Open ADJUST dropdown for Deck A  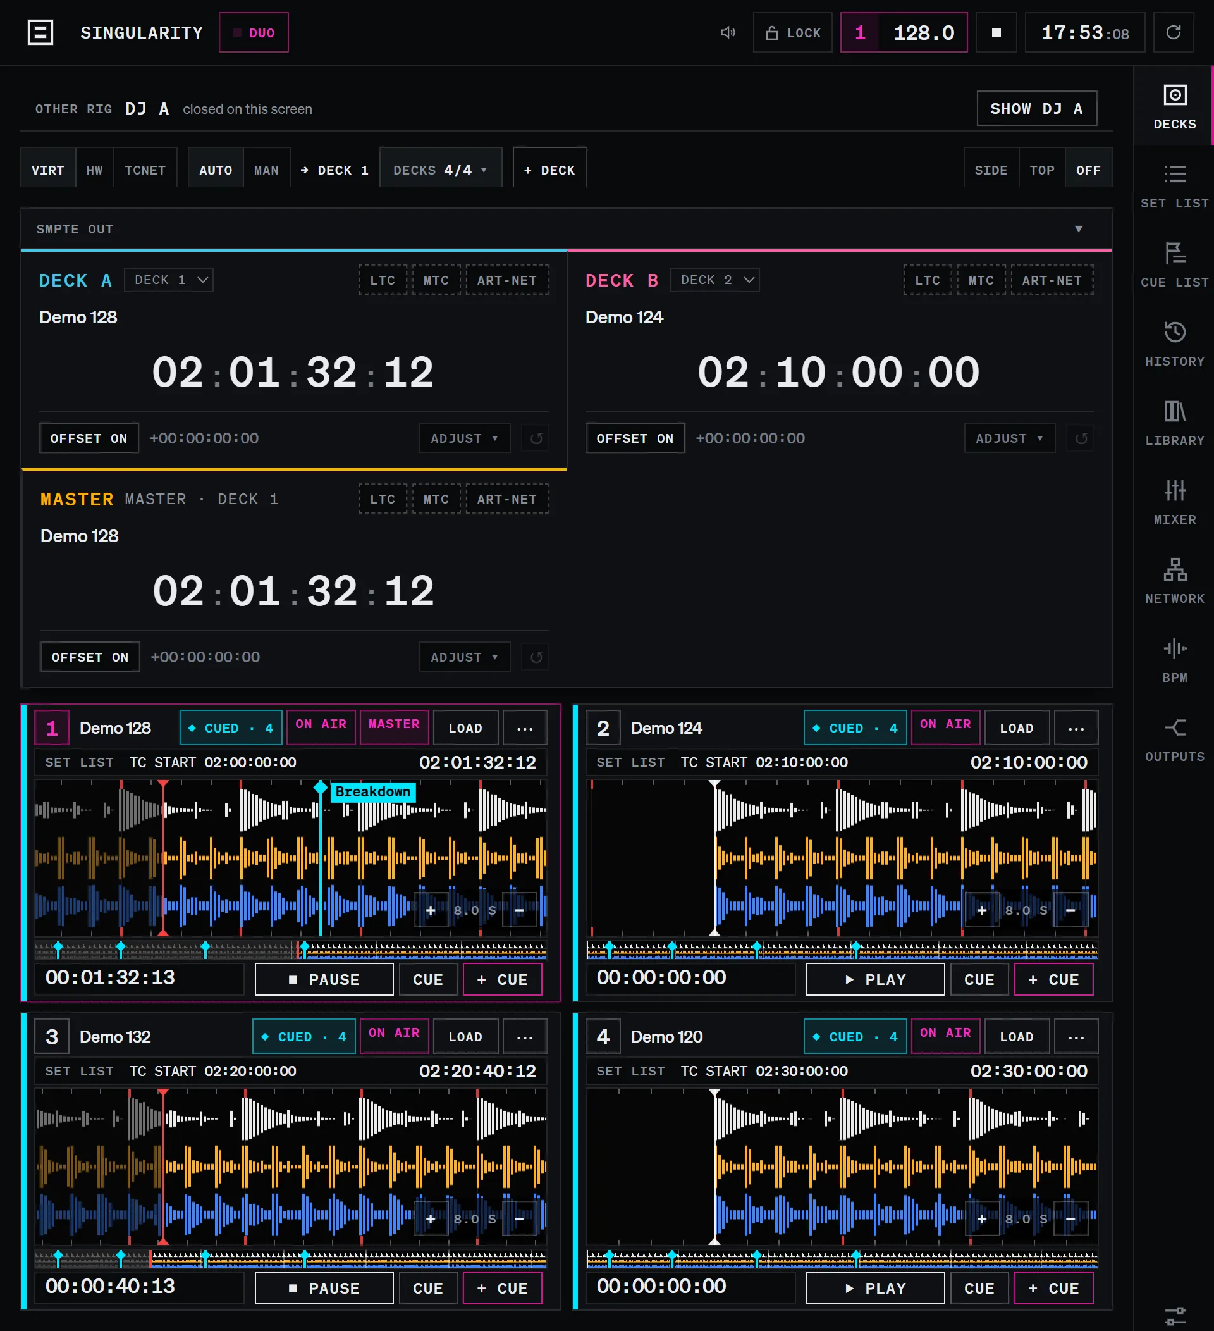point(465,438)
